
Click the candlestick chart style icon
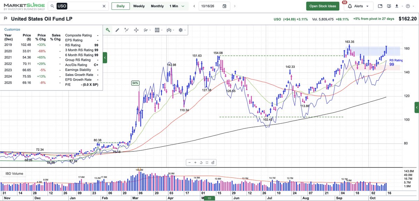pos(169,30)
